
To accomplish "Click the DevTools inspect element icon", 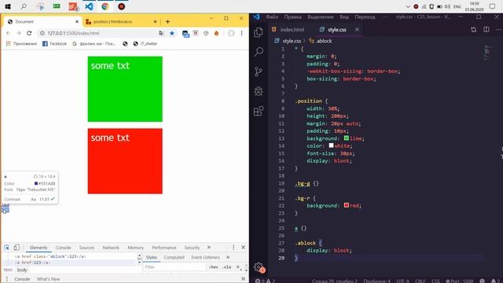I will (x=7, y=248).
